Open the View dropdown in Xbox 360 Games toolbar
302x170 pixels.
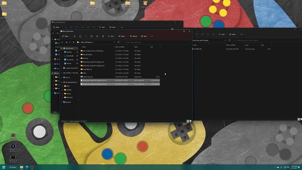click(x=122, y=36)
